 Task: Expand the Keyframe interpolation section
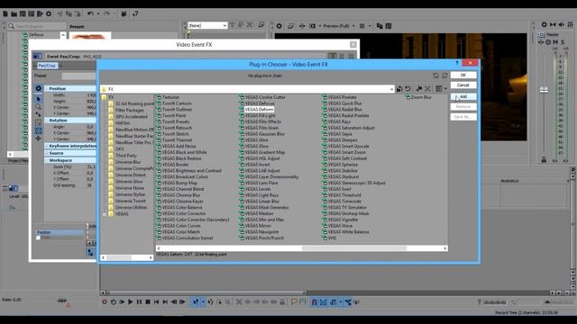[x=47, y=146]
